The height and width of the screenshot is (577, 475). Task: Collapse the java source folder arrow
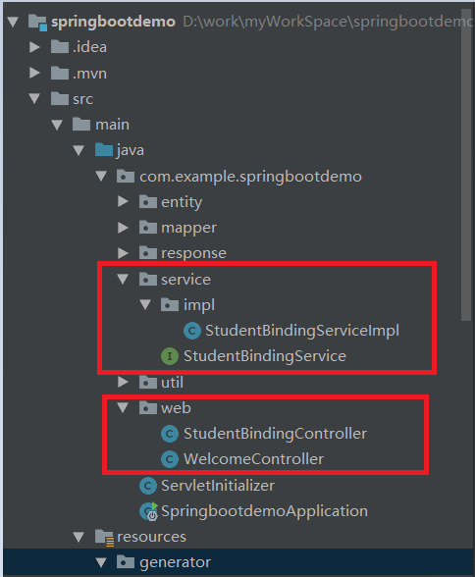[79, 150]
